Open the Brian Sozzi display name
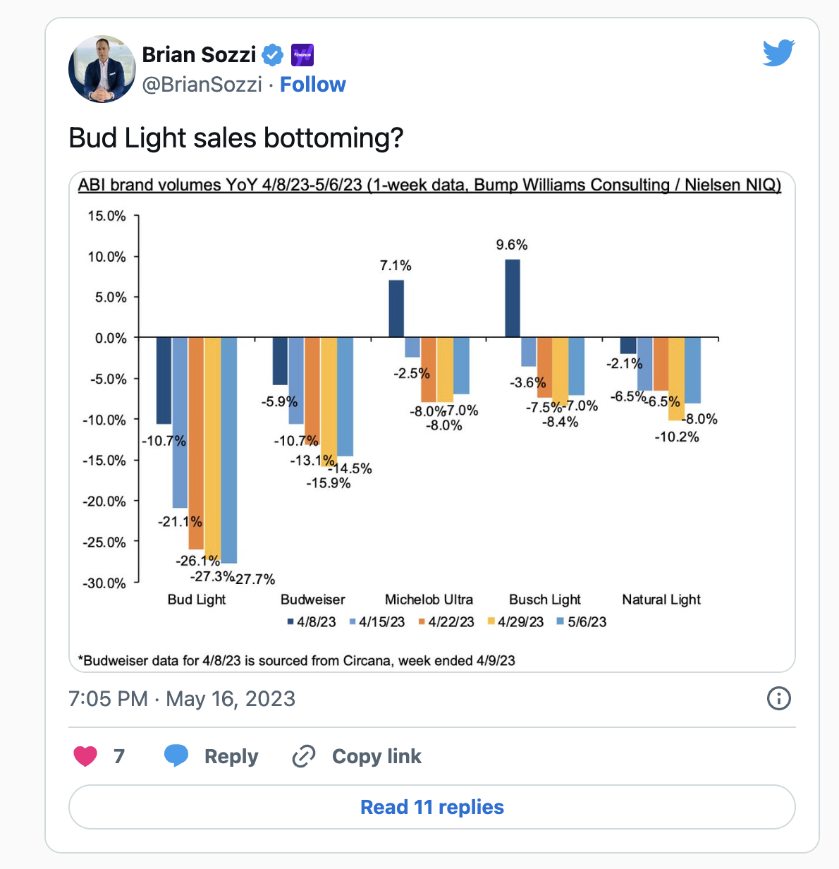Image resolution: width=839 pixels, height=869 pixels. click(199, 54)
